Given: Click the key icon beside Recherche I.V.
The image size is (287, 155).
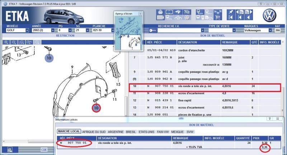Looking at the screenshot, I should point(152,30).
